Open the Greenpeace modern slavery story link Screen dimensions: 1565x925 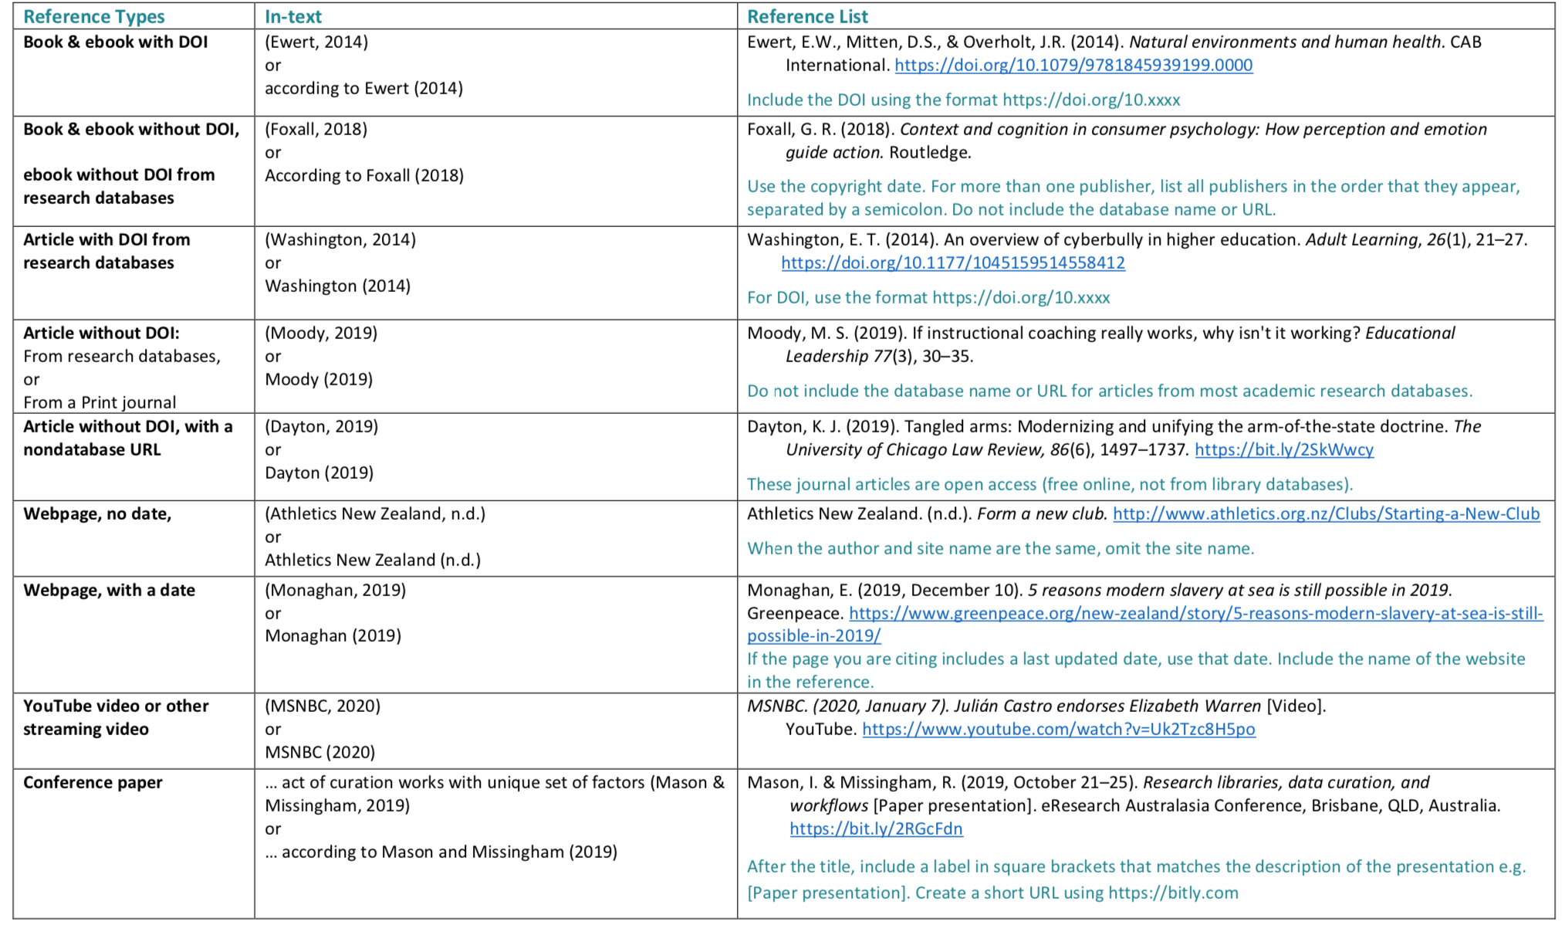pos(1196,614)
